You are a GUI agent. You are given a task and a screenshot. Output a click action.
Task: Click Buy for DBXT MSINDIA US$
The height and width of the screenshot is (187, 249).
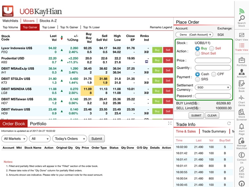point(157,91)
